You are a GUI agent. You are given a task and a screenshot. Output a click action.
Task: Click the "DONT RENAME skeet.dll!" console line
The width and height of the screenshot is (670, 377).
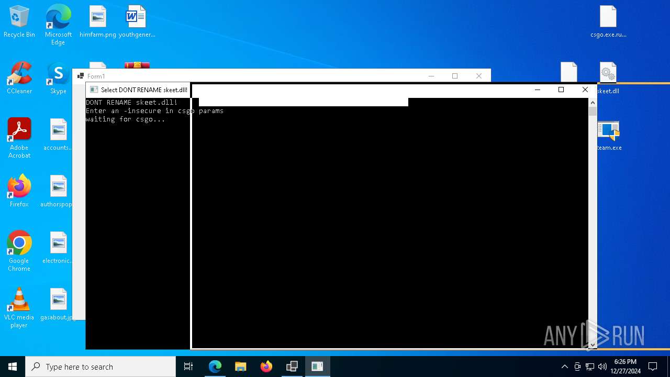point(132,103)
